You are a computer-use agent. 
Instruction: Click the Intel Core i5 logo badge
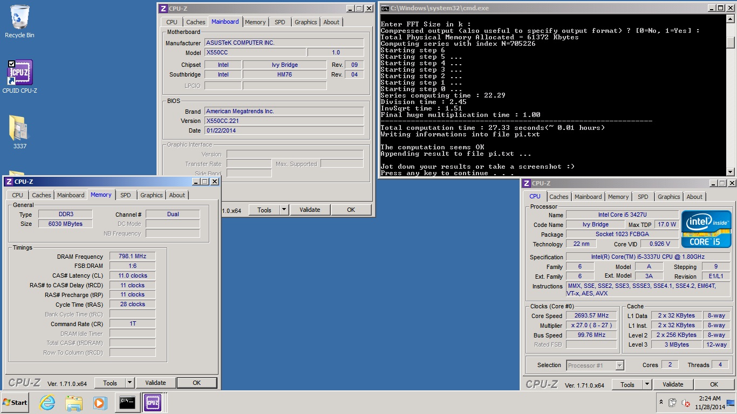706,229
